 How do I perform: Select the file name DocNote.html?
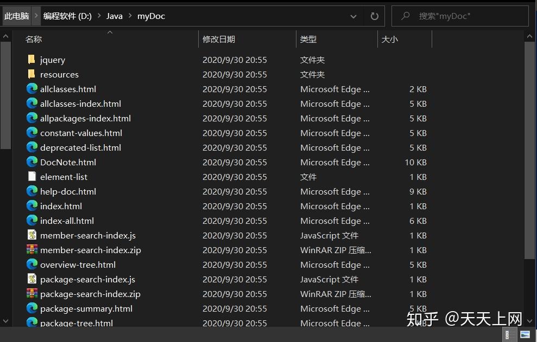click(68, 163)
